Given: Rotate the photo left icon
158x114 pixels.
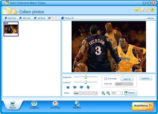Looking at the screenshot, I should tap(68, 87).
